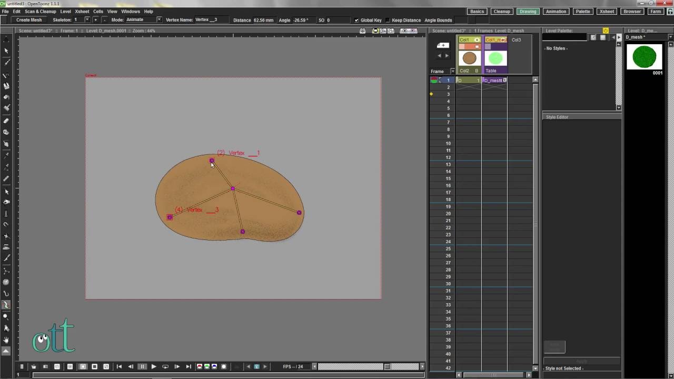
Task: Click the Create Mesh button
Action: (x=29, y=20)
